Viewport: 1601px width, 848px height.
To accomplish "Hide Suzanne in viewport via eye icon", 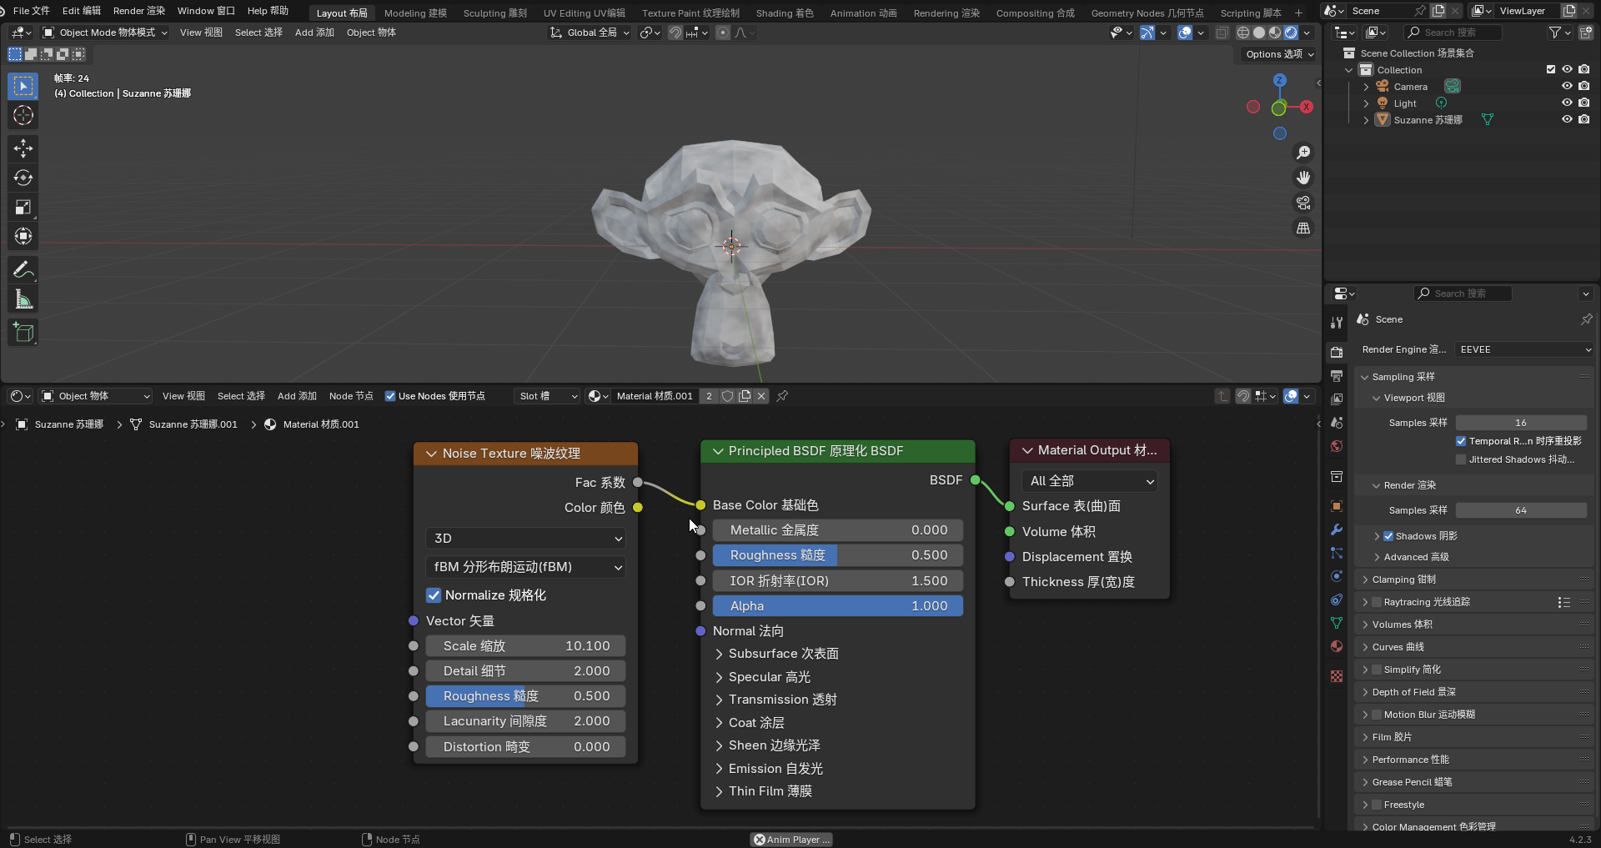I will [1567, 119].
